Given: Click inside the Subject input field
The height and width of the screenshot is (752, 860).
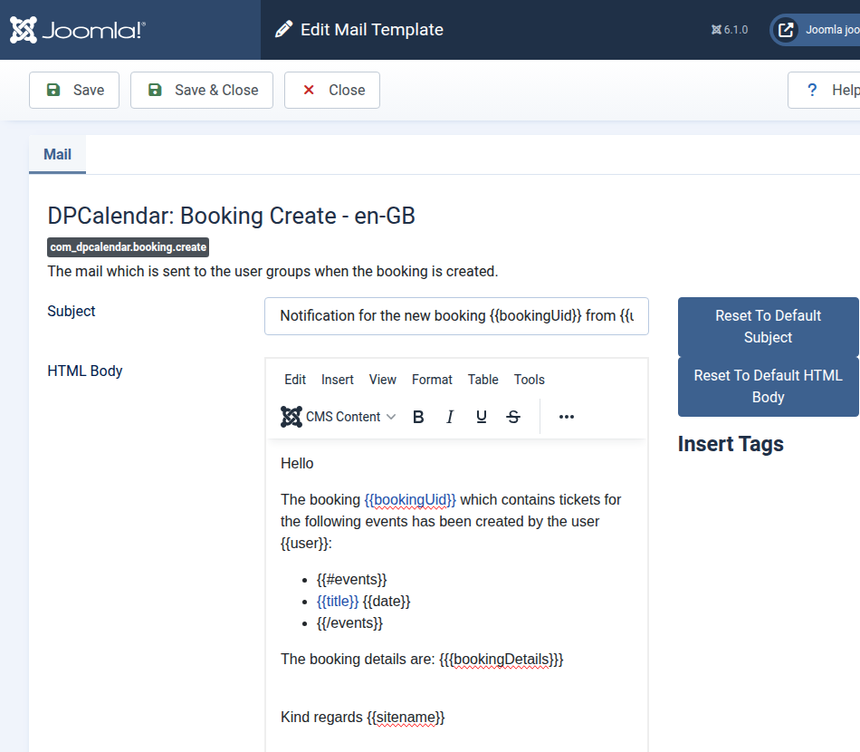Looking at the screenshot, I should (456, 315).
